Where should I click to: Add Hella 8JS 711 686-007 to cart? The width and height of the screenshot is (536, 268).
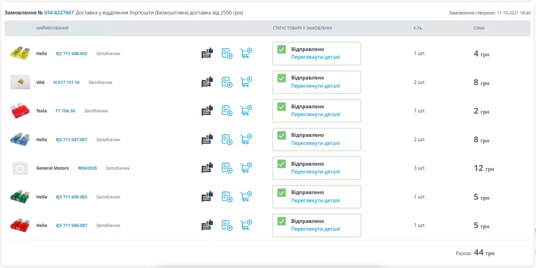click(x=246, y=225)
